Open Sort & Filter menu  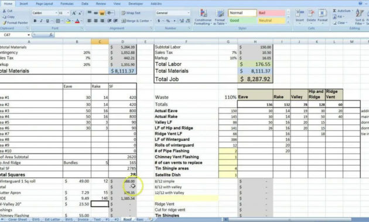pos(360,17)
